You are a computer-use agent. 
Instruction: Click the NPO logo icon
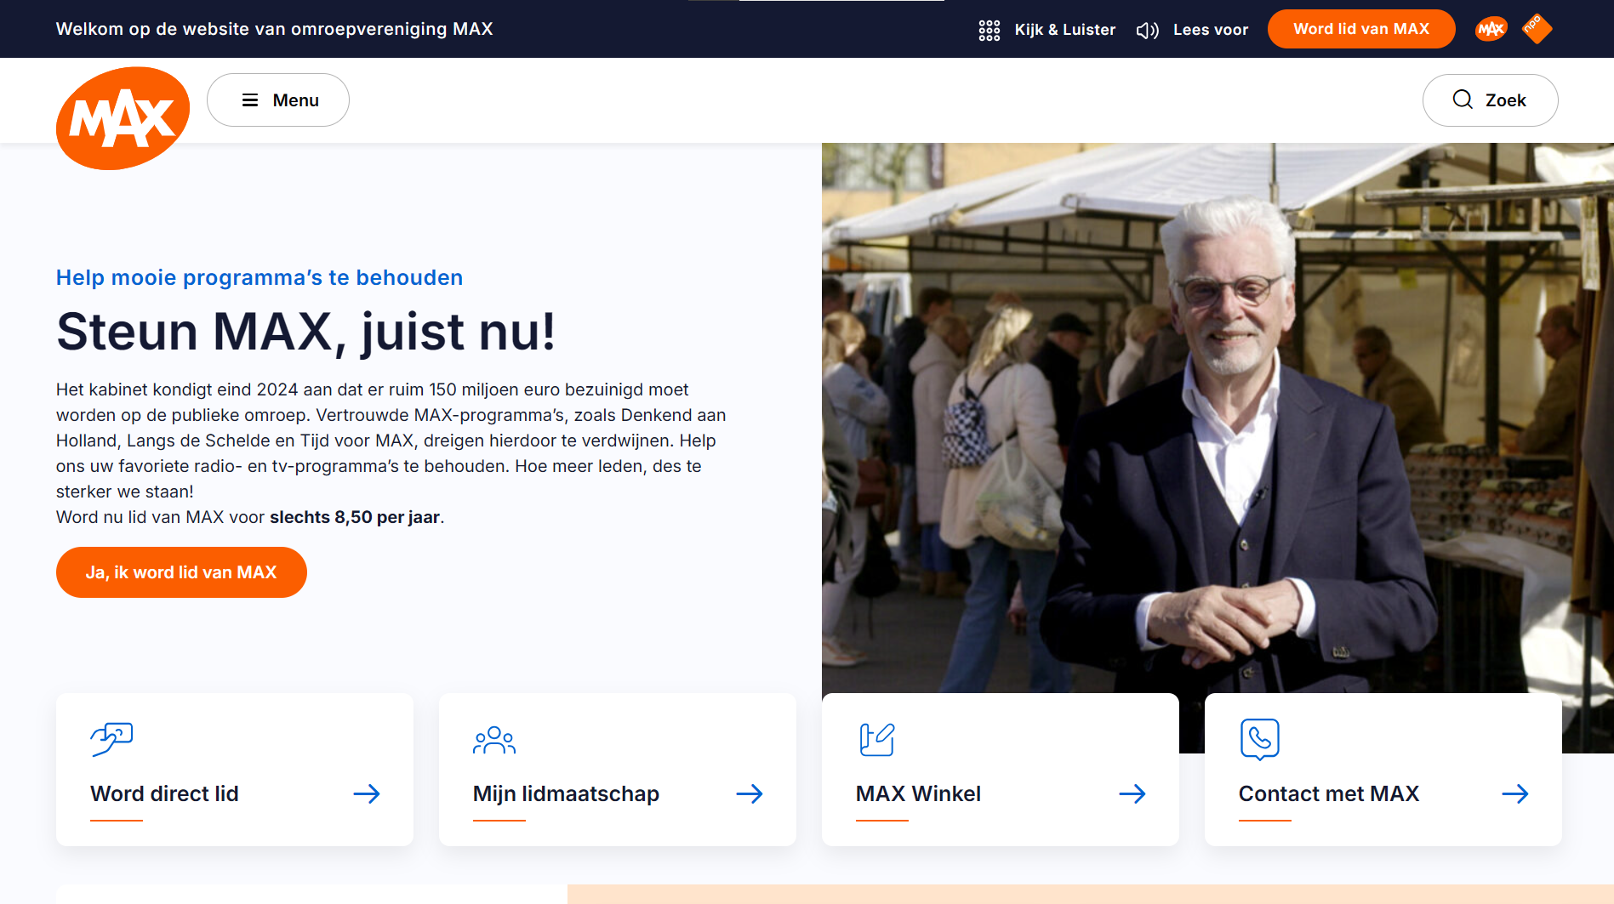point(1536,27)
